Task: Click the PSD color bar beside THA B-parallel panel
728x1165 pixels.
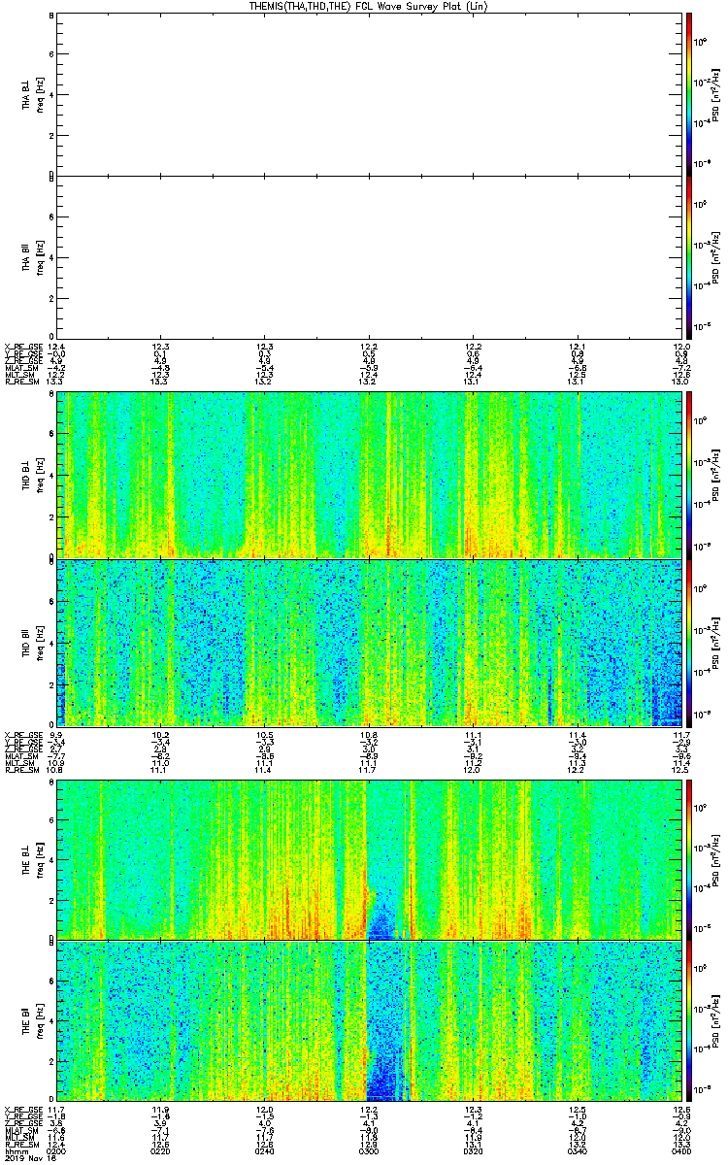Action: (x=688, y=255)
